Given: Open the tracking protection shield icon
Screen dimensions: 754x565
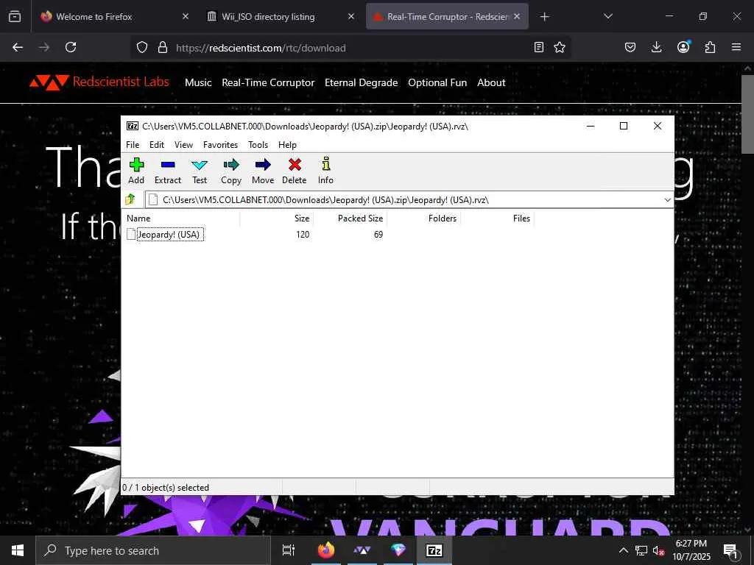Looking at the screenshot, I should [142, 48].
